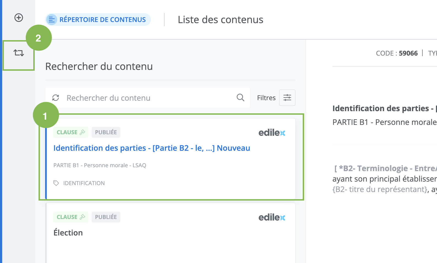Click the refresh icon in the search bar
This screenshot has height=263, width=437.
click(56, 98)
